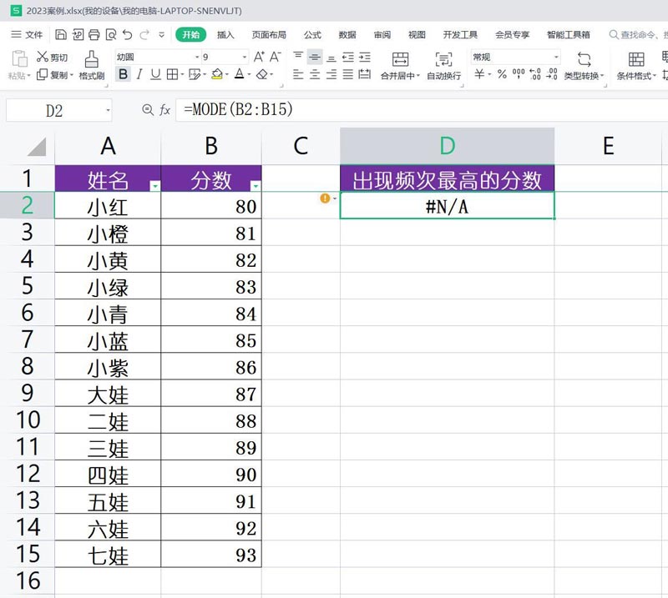Select the Format Painter (格式刷) tool
The width and height of the screenshot is (668, 598).
click(x=91, y=66)
